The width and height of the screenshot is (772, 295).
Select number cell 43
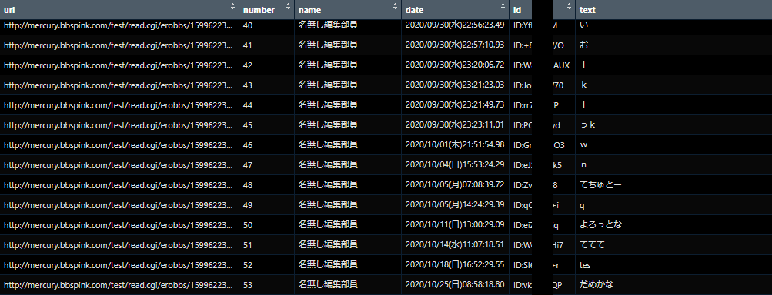(x=267, y=85)
